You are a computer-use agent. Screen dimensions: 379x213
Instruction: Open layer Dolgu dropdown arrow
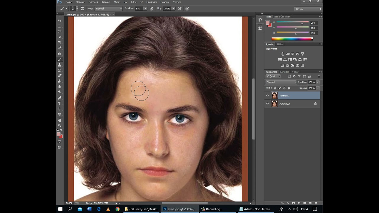318,88
